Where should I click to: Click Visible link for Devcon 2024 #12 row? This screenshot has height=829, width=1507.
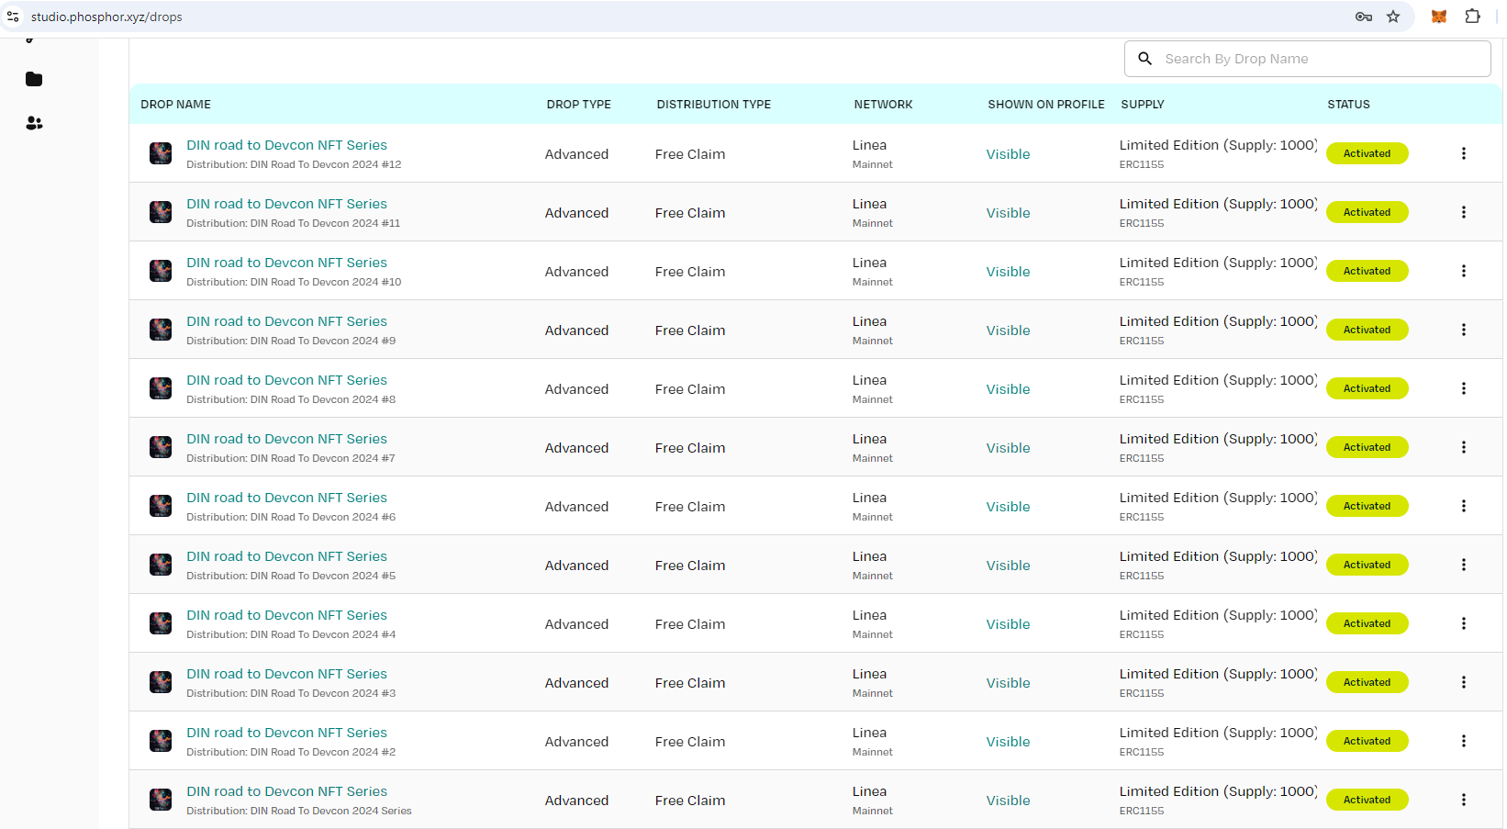(1008, 154)
